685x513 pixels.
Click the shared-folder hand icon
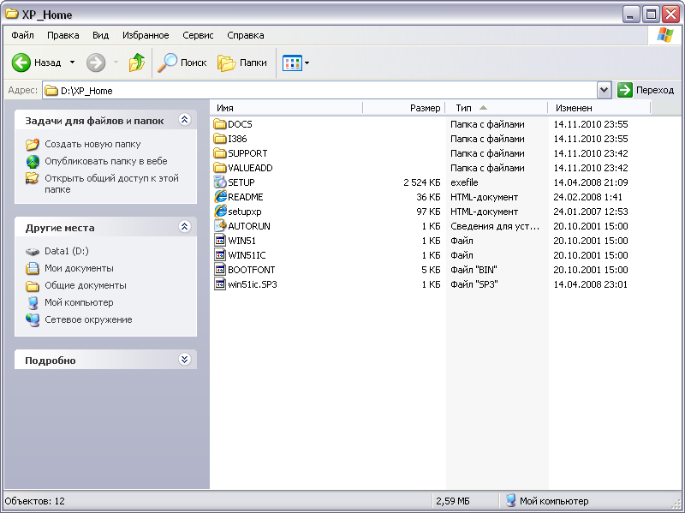pyautogui.click(x=33, y=178)
